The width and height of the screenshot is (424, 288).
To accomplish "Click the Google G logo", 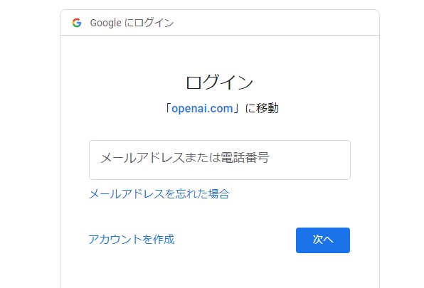I will (x=77, y=23).
